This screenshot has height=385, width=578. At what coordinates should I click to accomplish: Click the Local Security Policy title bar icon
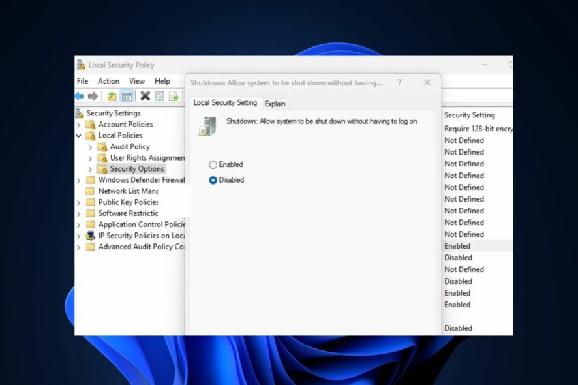click(x=81, y=65)
